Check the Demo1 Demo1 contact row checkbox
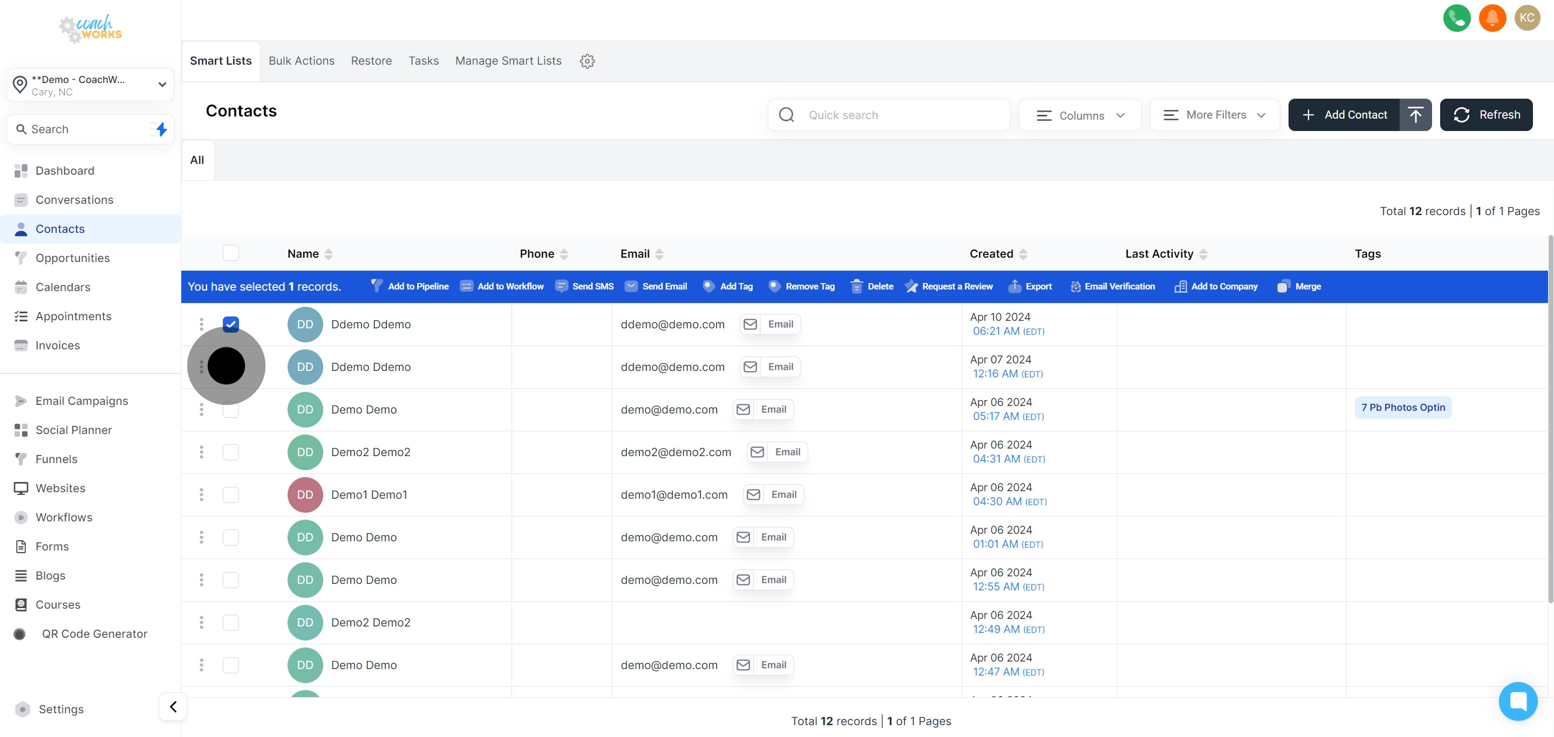 tap(230, 495)
